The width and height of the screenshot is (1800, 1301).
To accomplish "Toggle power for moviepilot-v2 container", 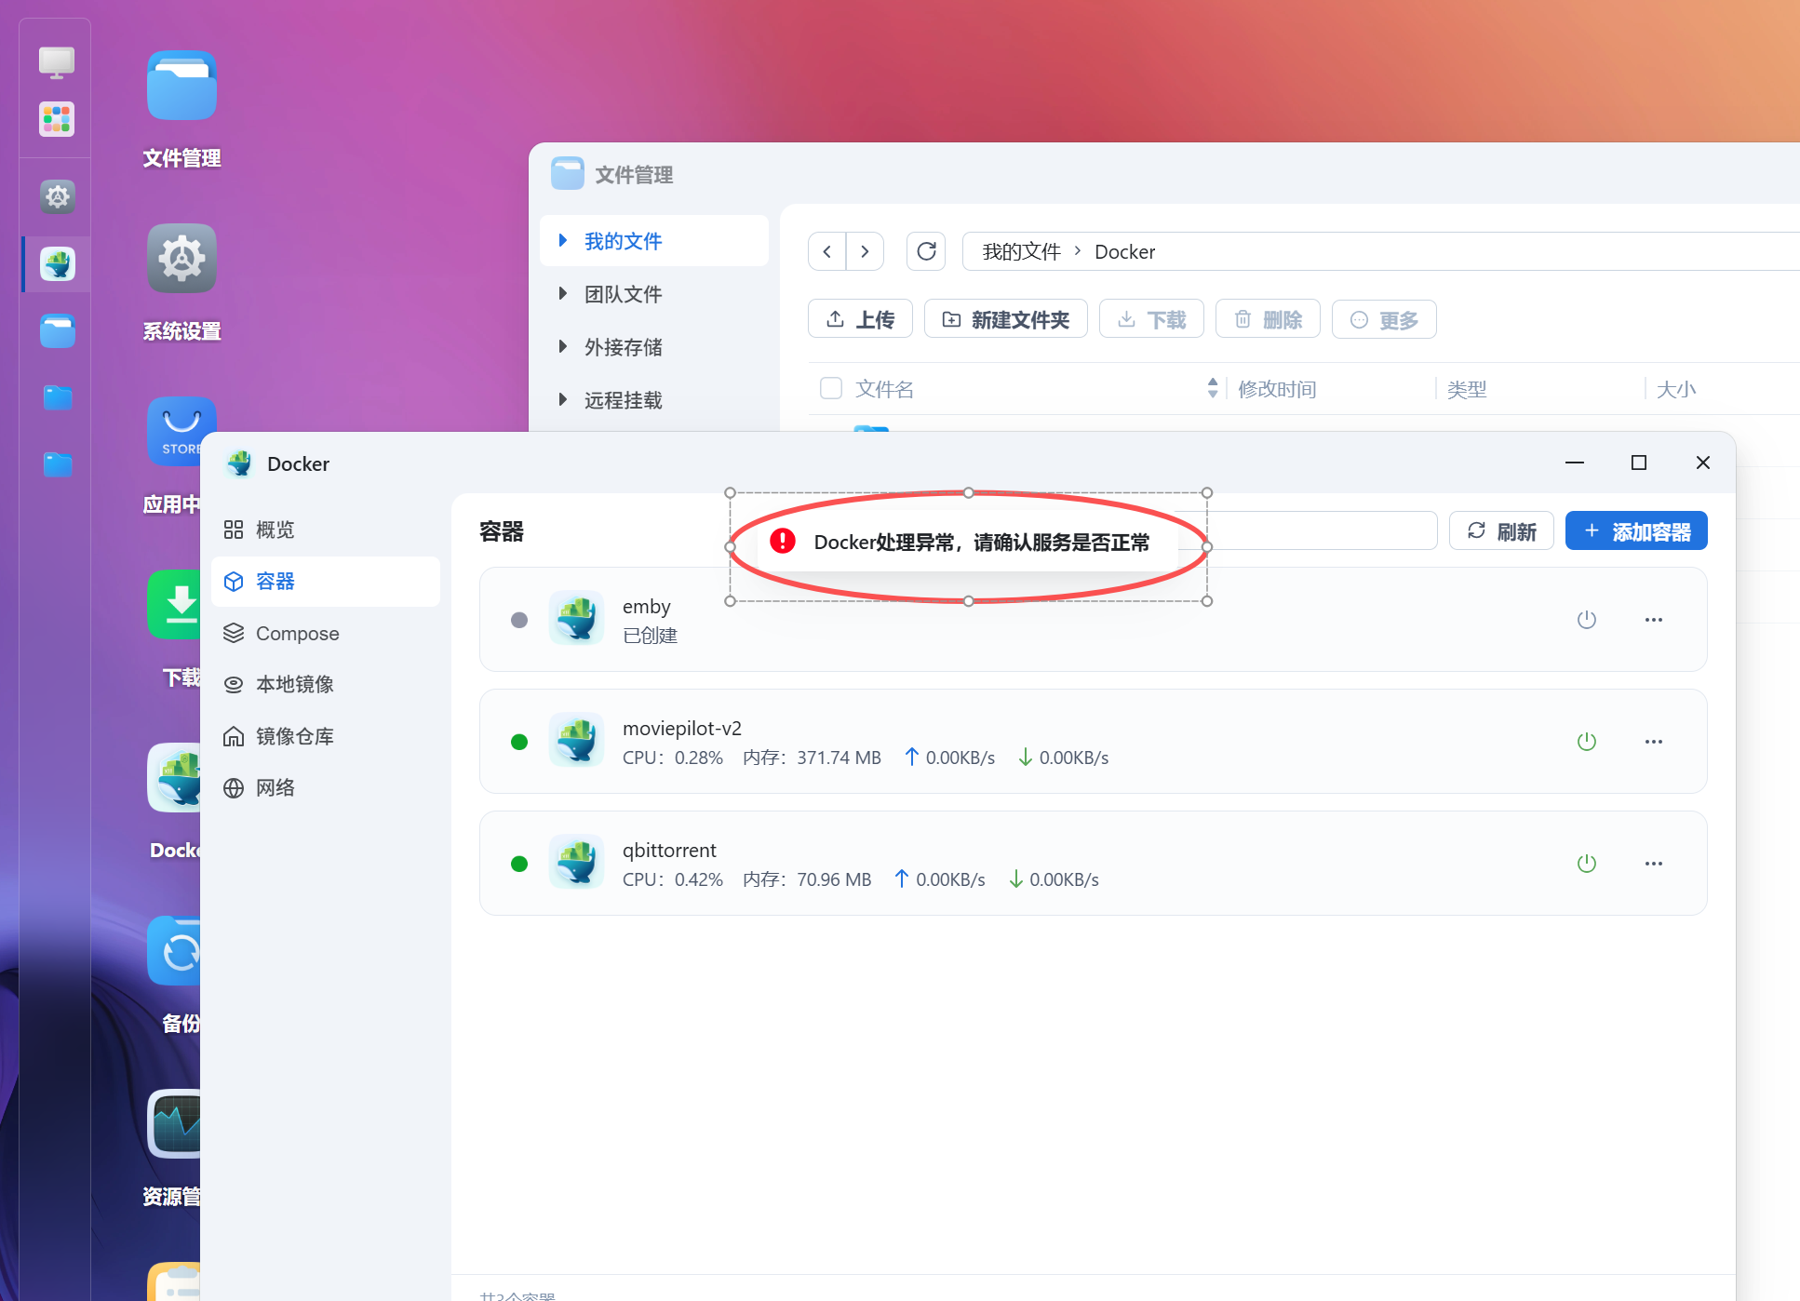I will [1587, 742].
